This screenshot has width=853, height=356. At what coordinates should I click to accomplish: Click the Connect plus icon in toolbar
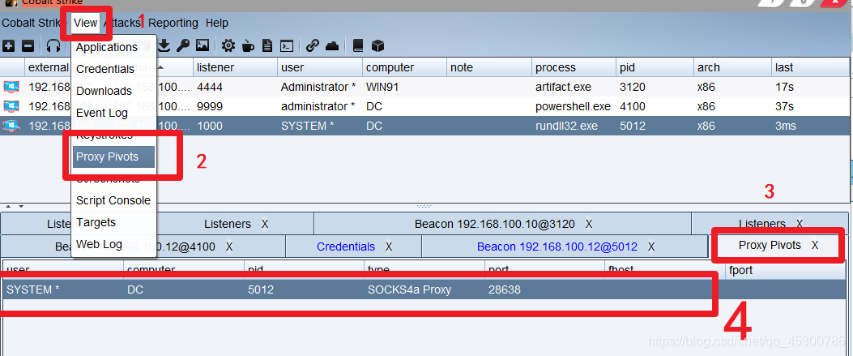coord(9,46)
